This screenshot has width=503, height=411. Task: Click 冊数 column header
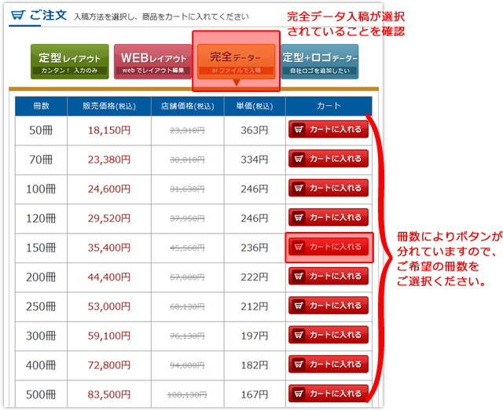[x=41, y=106]
